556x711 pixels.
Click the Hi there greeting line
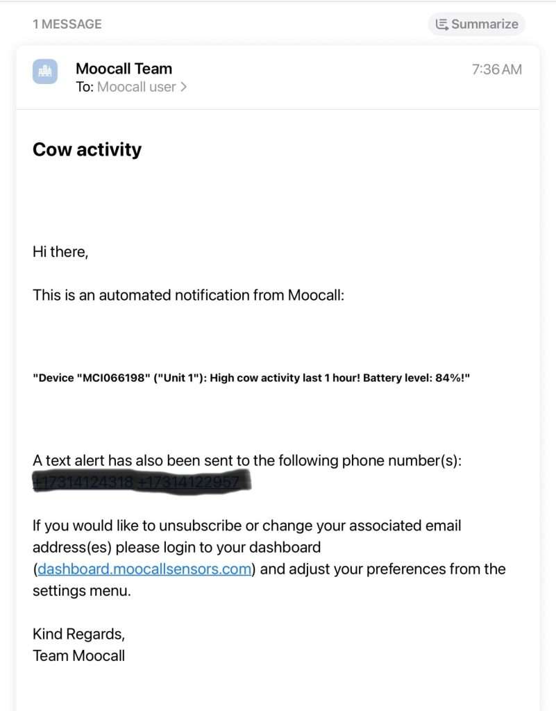pos(60,252)
